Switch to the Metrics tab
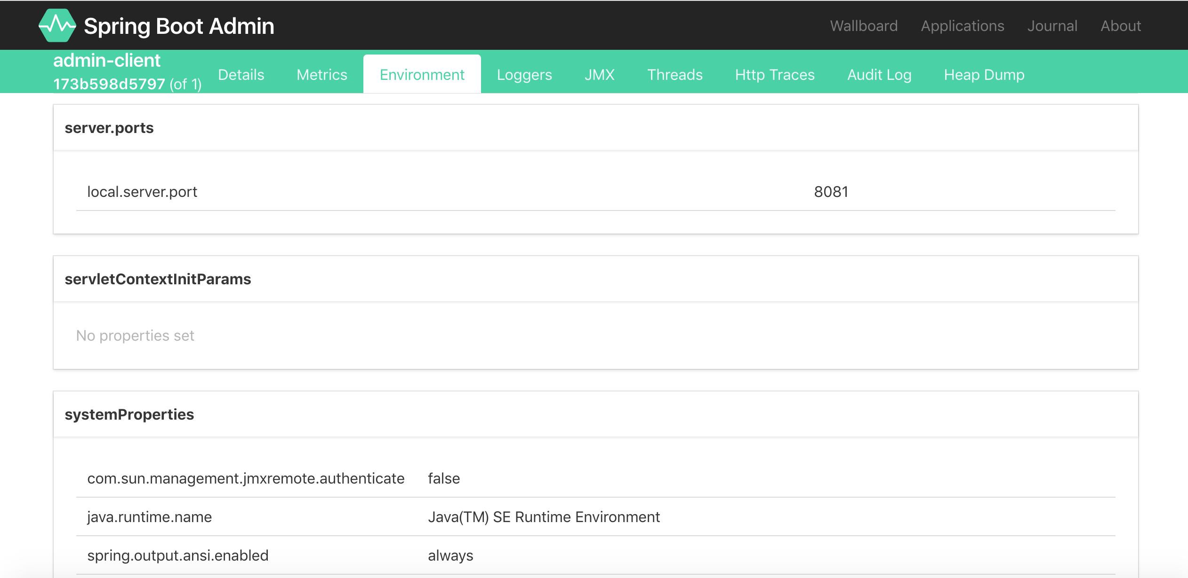Image resolution: width=1188 pixels, height=578 pixels. click(322, 75)
